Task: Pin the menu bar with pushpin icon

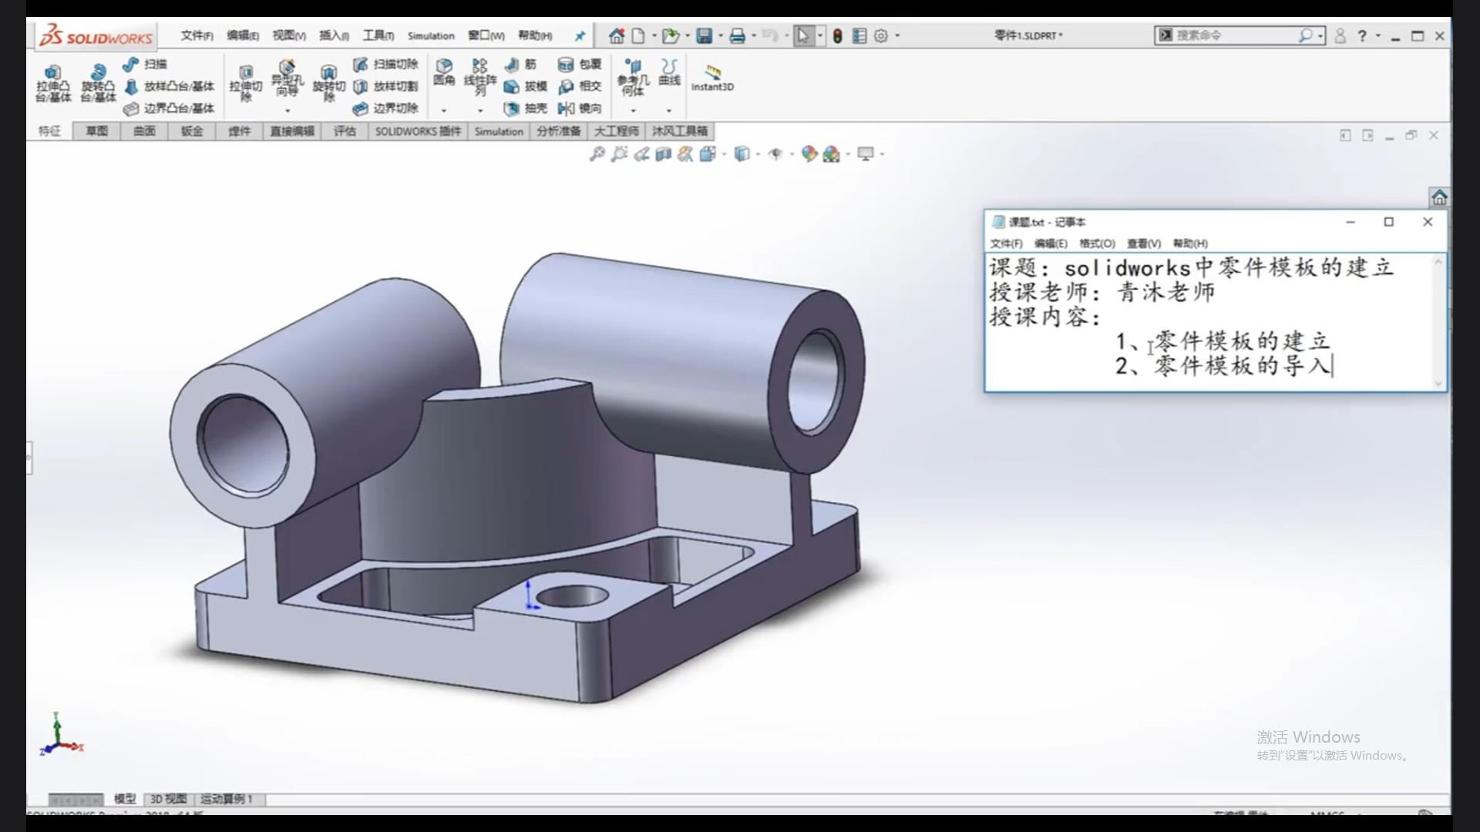Action: tap(580, 35)
